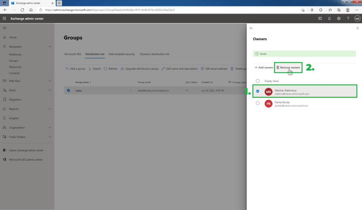This screenshot has height=210, width=362.
Task: Open browser extensions icon
Action: [321, 10]
